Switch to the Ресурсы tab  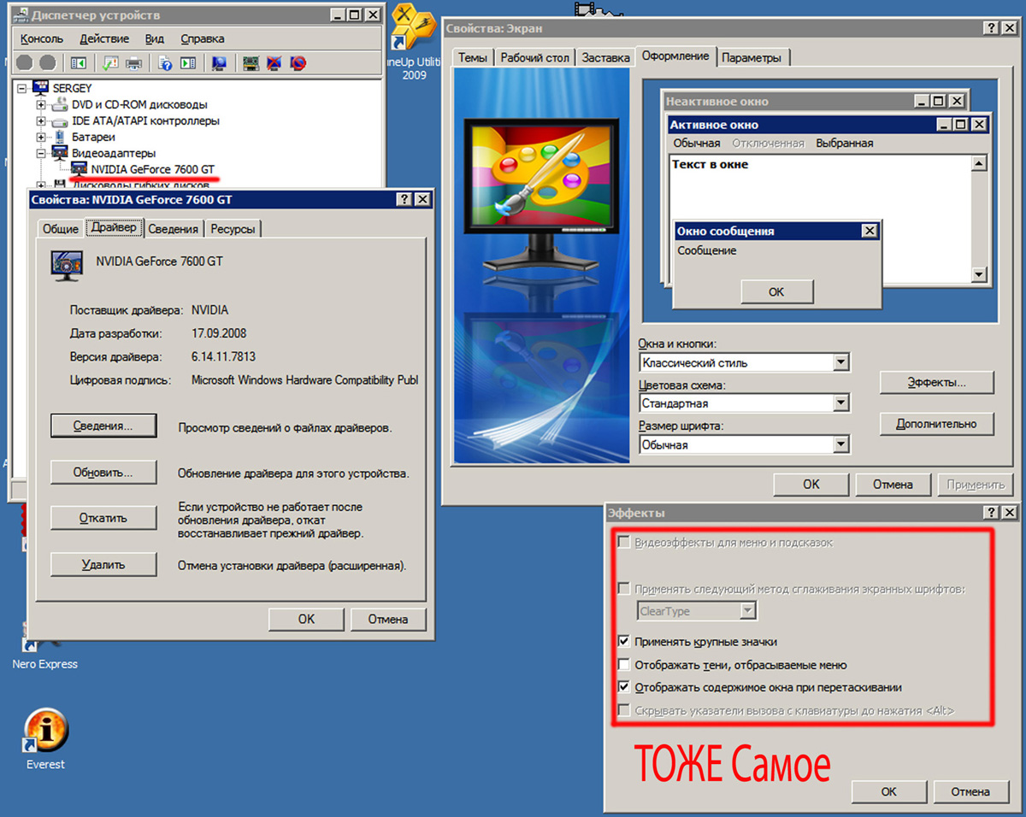click(233, 229)
